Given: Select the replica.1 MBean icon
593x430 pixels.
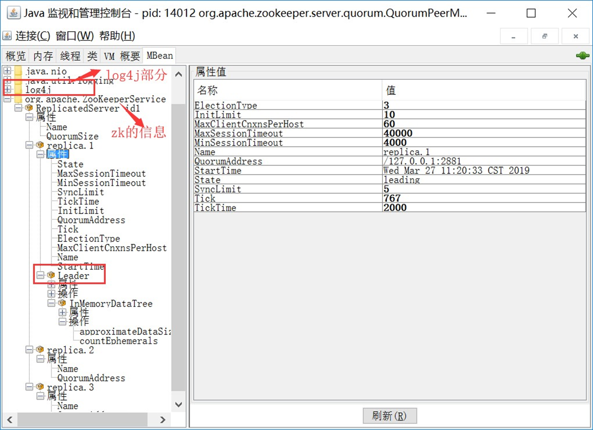Looking at the screenshot, I should click(x=40, y=145).
